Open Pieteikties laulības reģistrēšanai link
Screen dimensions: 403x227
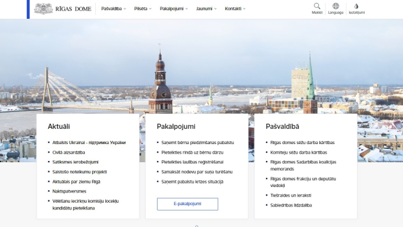[192, 162]
